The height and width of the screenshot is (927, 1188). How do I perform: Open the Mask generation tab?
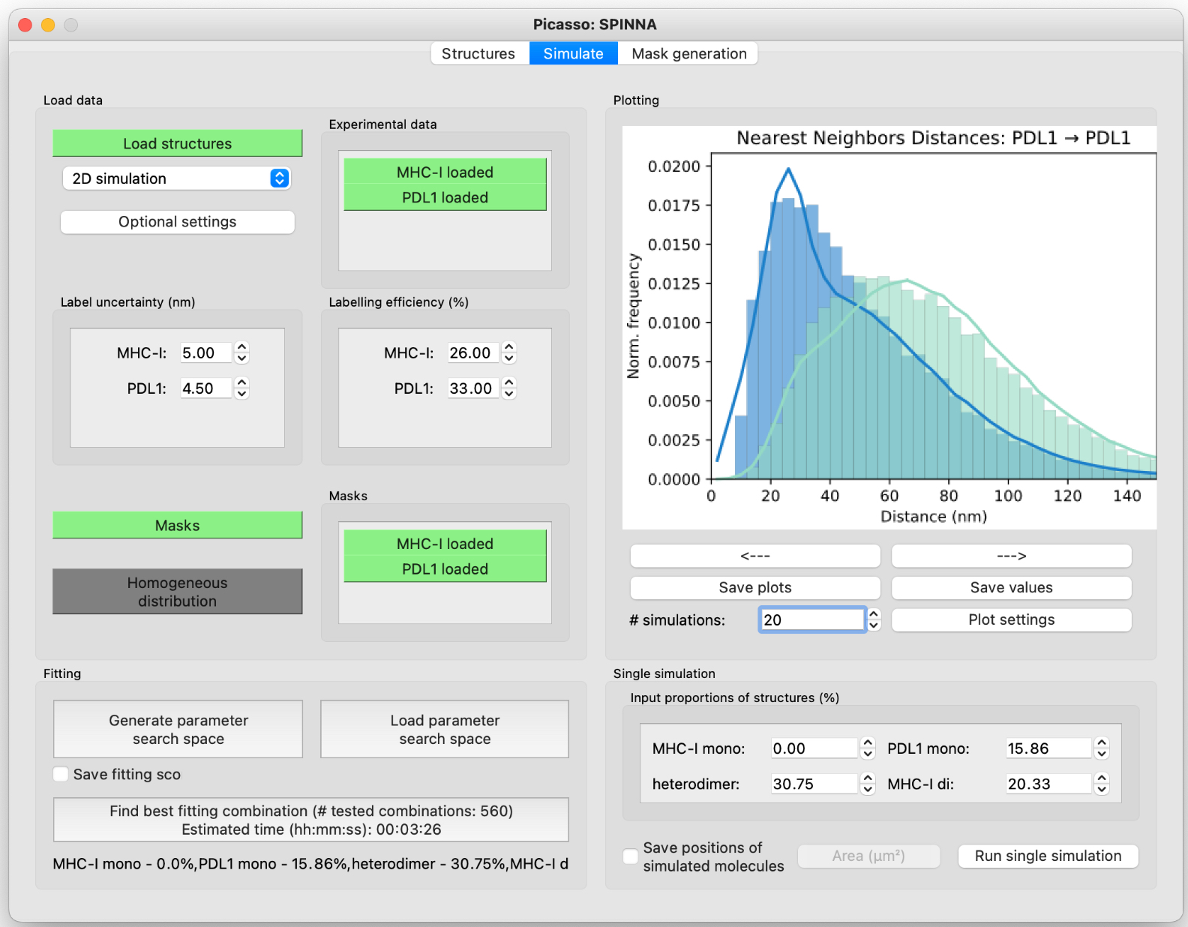pyautogui.click(x=688, y=54)
